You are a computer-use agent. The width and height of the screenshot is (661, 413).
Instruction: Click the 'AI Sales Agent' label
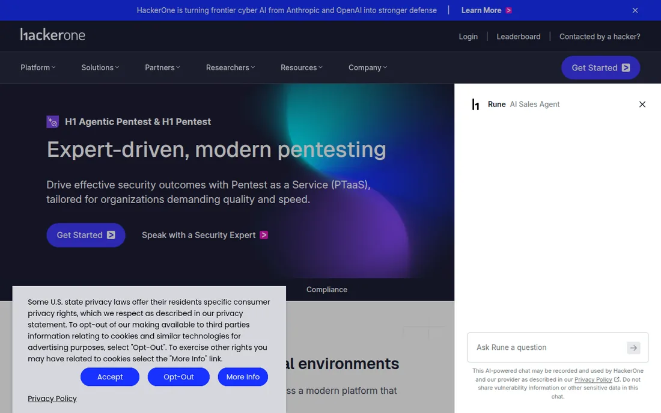(535, 104)
